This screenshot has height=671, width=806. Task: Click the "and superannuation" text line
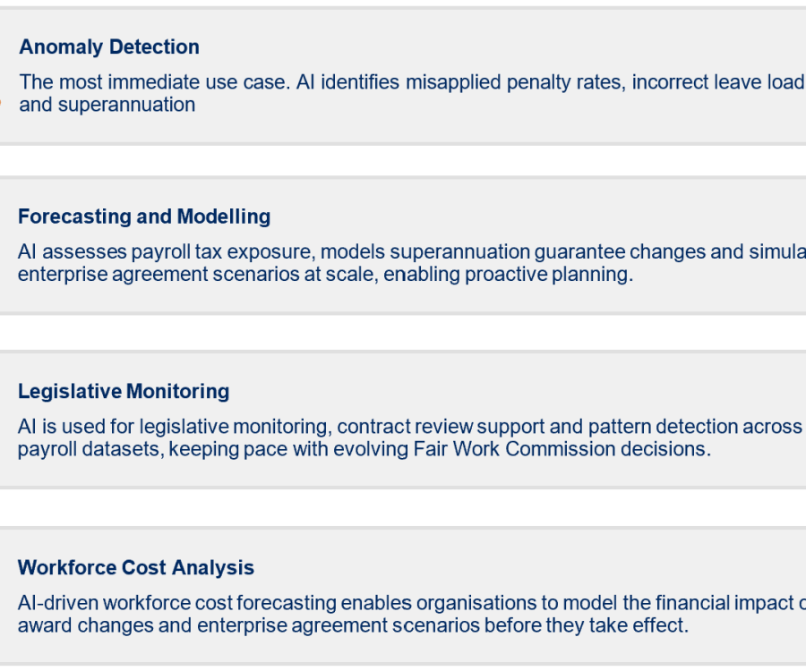point(107,105)
